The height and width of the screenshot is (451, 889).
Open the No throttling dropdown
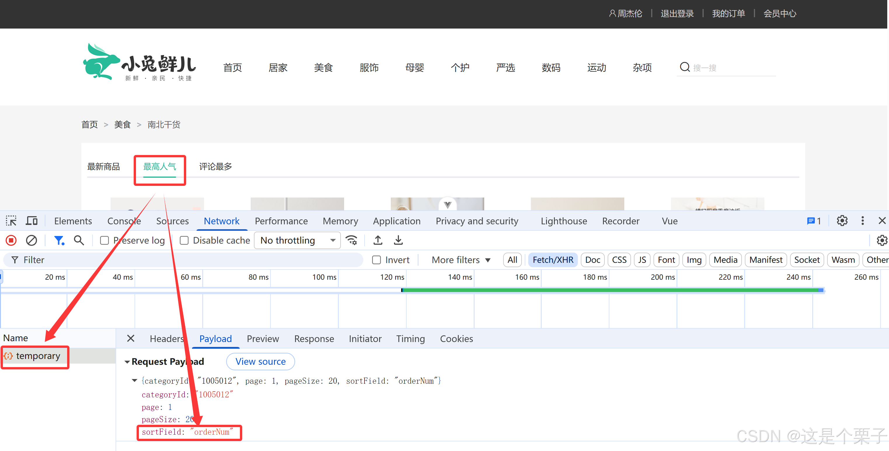(297, 240)
